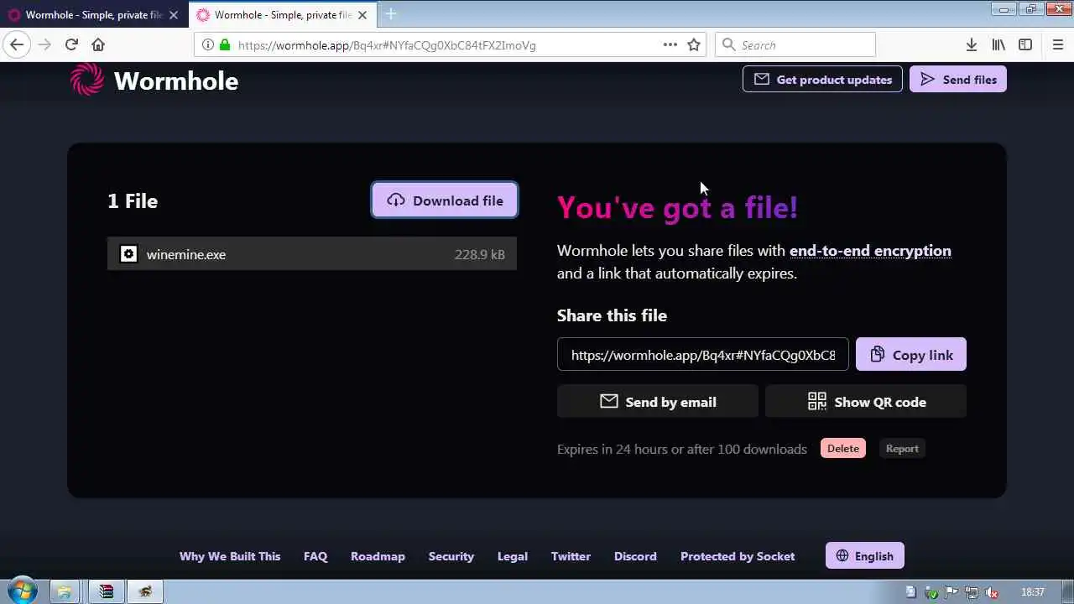Close the first Wormhole tab
The width and height of the screenshot is (1074, 604).
tap(174, 15)
